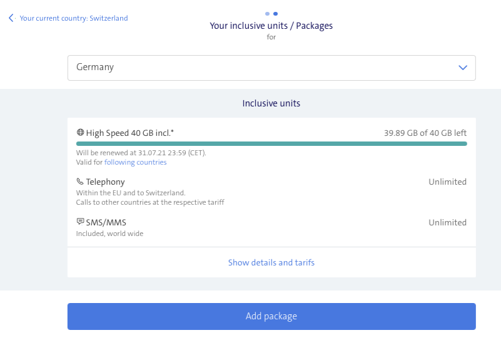501x360 pixels.
Task: Open the Germany country dropdown
Action: [263, 68]
